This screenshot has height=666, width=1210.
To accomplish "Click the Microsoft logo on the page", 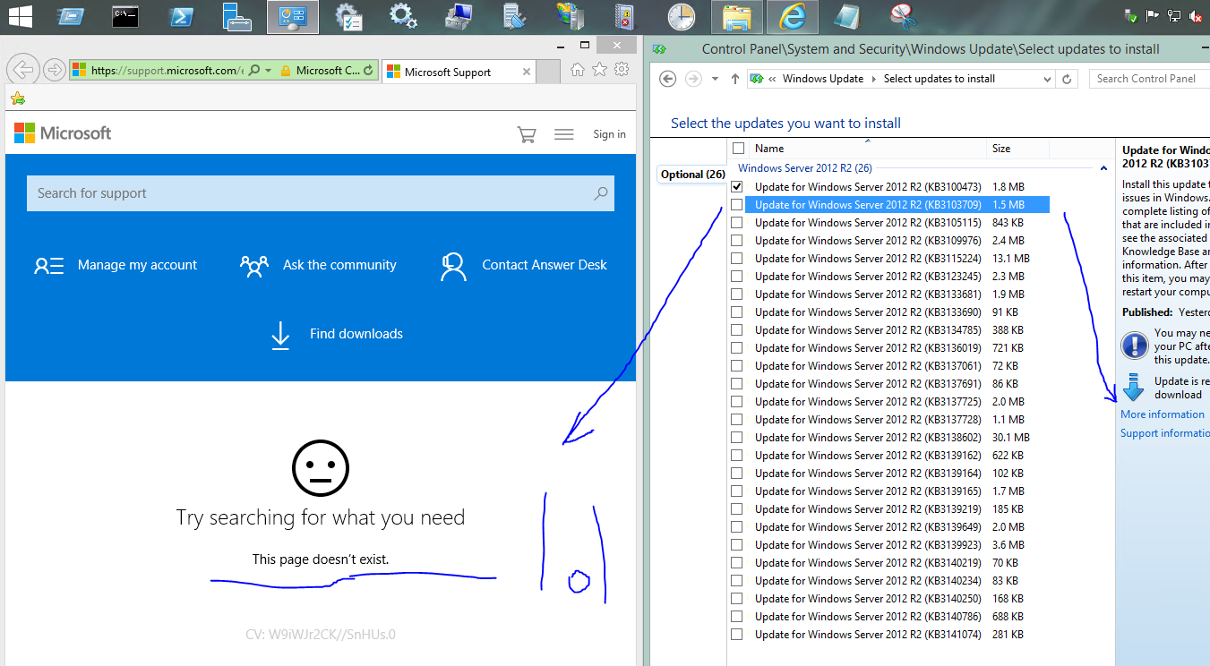I will coord(63,133).
